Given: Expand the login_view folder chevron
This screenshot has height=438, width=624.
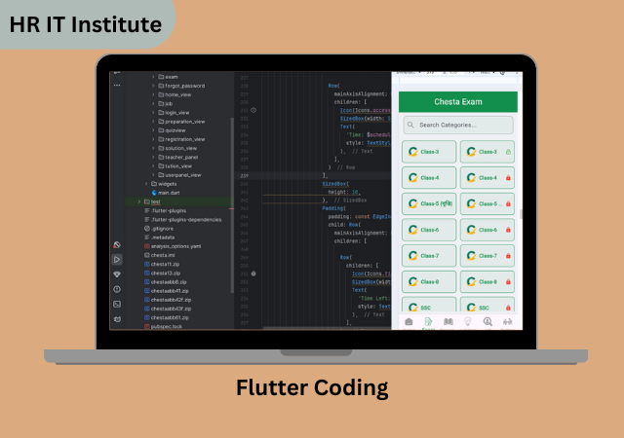Looking at the screenshot, I should pos(153,113).
